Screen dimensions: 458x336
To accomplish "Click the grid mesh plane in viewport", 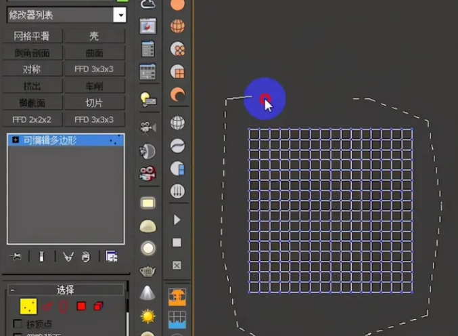I will 330,211.
